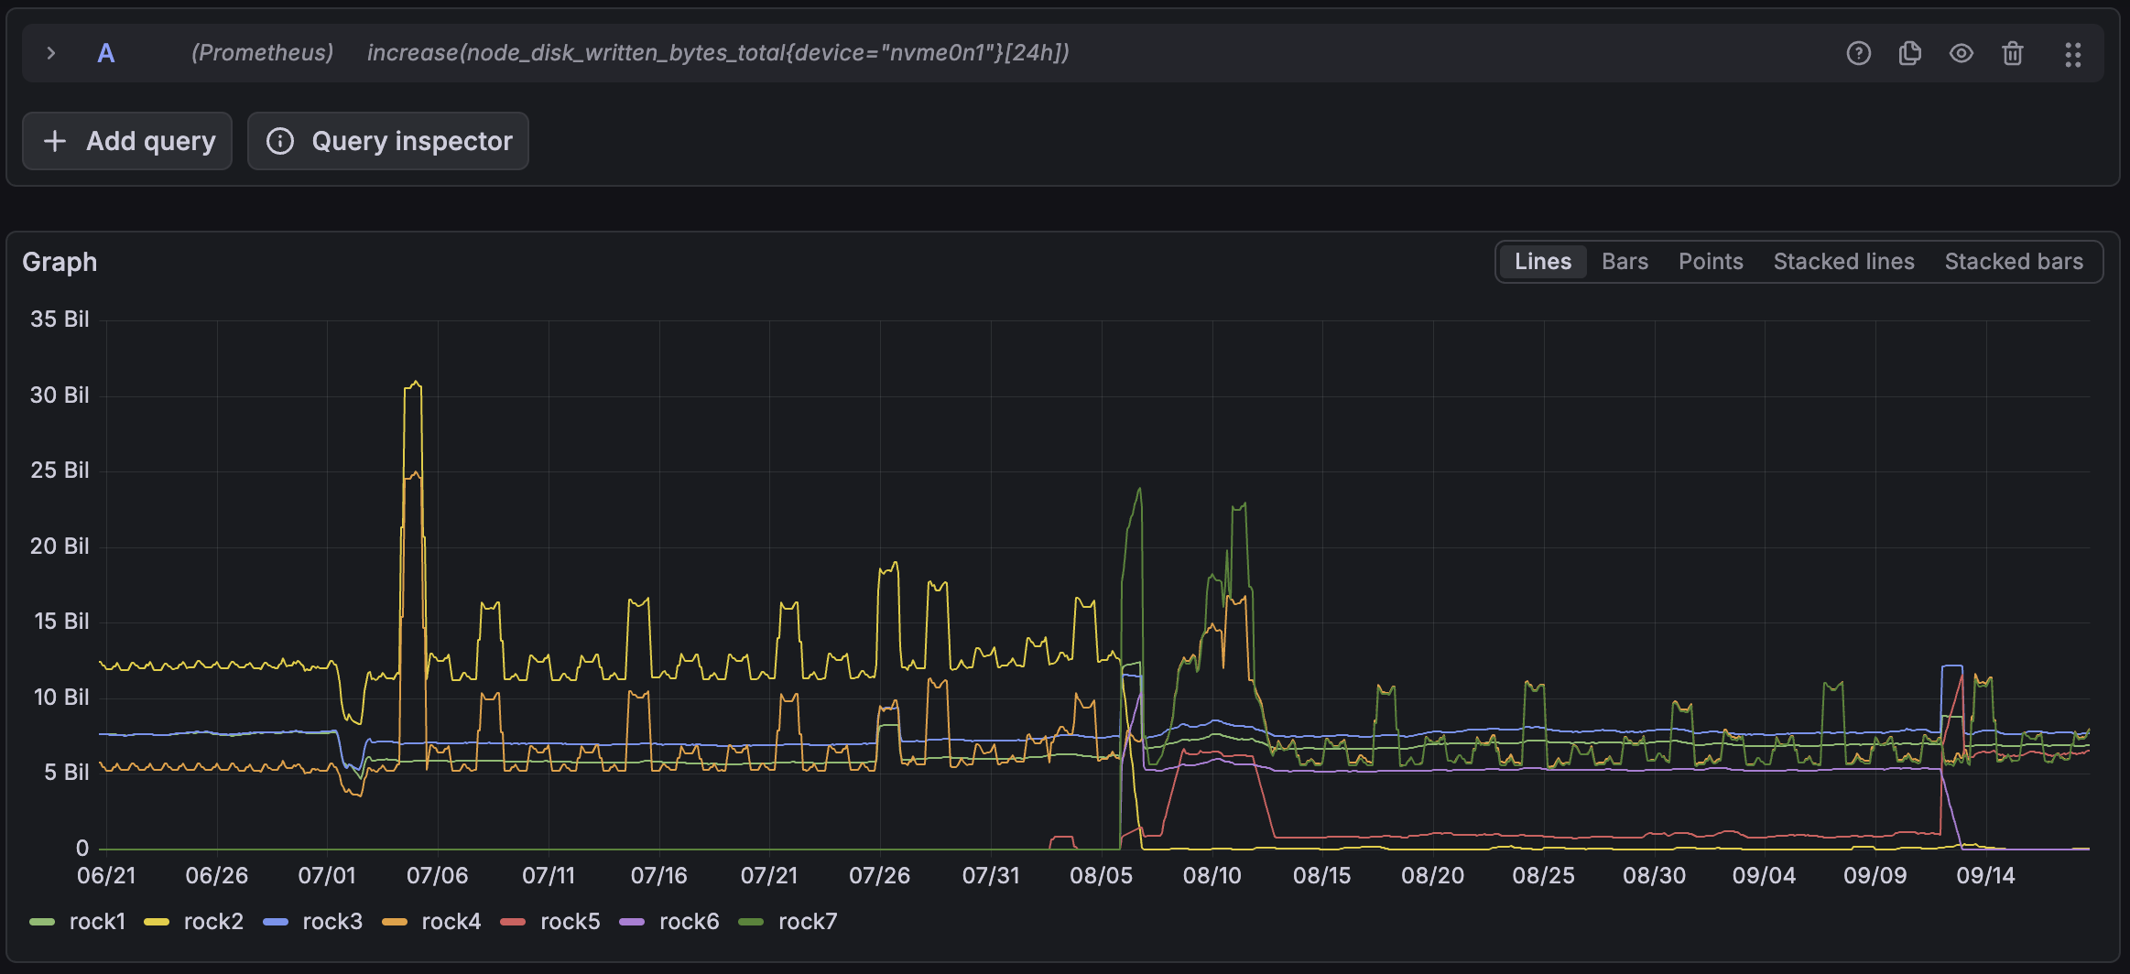Viewport: 2130px width, 974px height.
Task: Toggle query A visibility eye icon
Action: click(x=1961, y=53)
